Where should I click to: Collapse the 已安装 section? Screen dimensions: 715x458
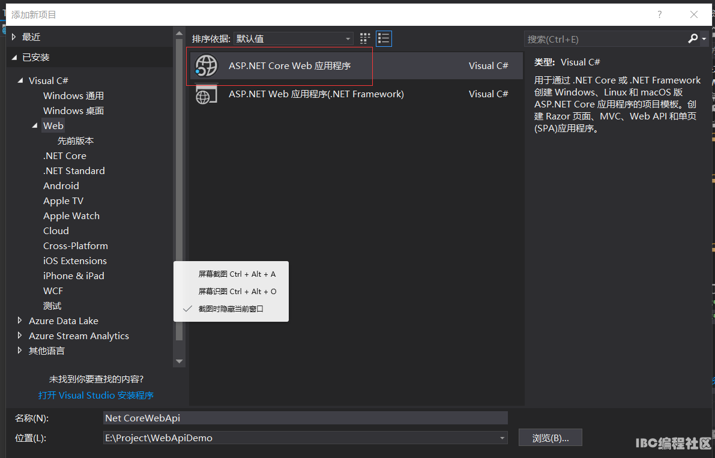coord(14,58)
